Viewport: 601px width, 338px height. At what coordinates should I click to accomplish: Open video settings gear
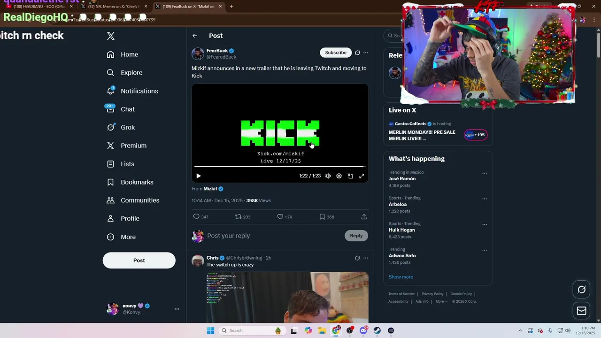339,176
